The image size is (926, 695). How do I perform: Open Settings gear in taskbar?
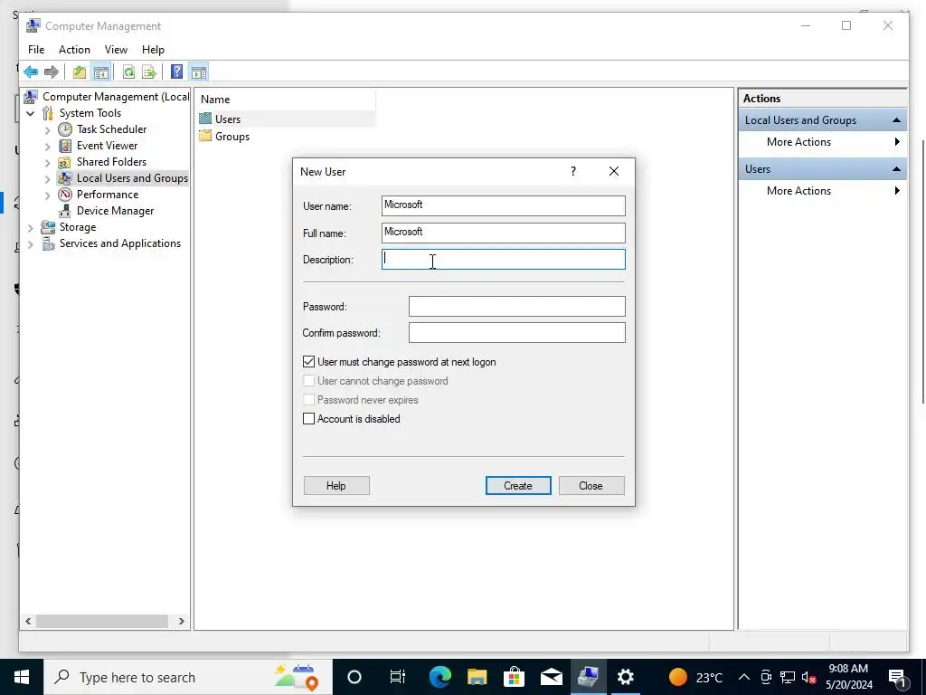(626, 677)
